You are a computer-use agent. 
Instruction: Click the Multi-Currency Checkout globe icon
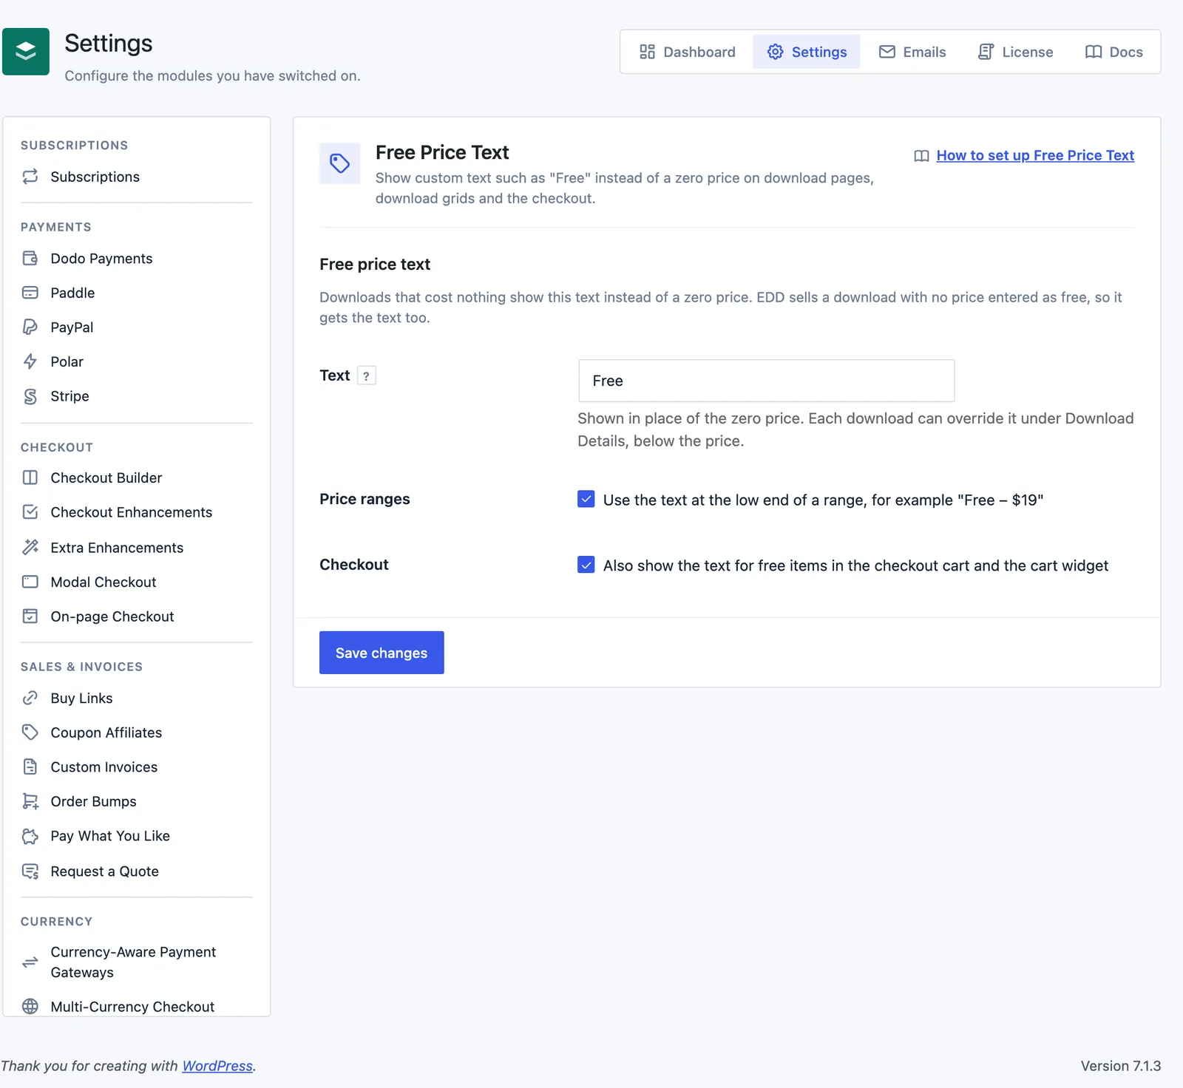point(30,1007)
